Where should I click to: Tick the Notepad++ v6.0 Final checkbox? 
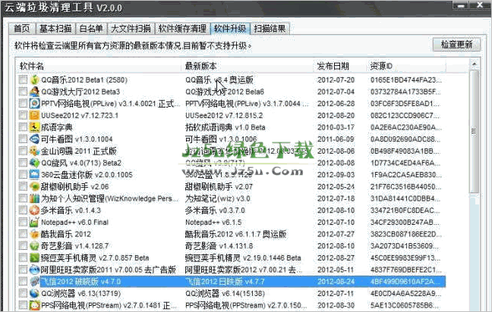[x=23, y=222]
